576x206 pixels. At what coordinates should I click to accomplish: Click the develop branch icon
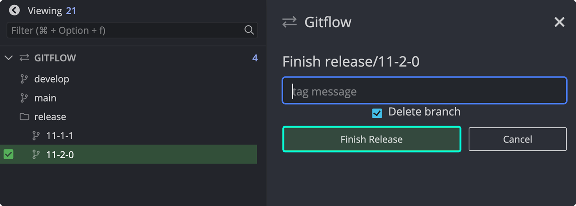[24, 79]
